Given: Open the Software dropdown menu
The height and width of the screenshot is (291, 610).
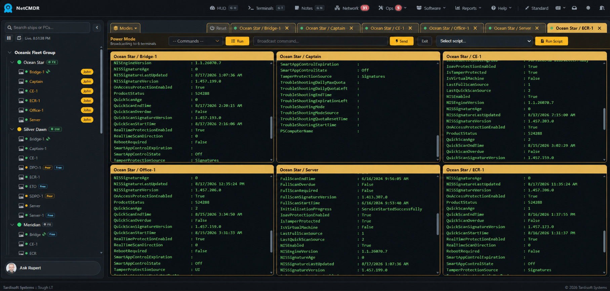Looking at the screenshot, I should coord(431,8).
